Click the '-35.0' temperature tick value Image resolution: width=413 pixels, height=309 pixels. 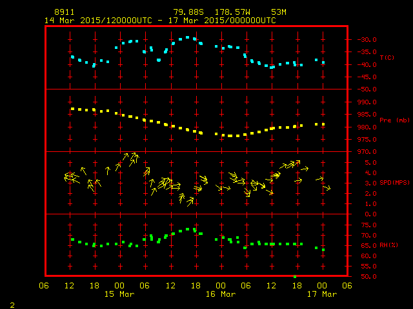pyautogui.click(x=367, y=52)
